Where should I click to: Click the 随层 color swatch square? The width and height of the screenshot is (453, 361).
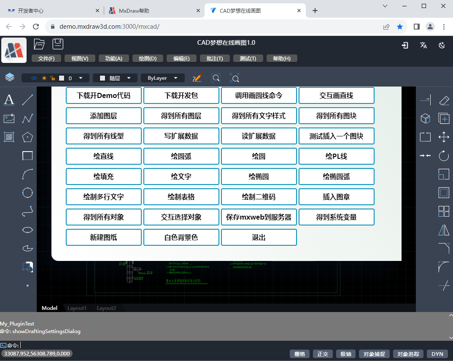[102, 78]
